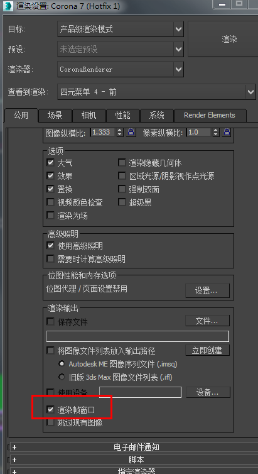Enable the 保存文件 checkbox
The image size is (258, 474).
coord(50,322)
